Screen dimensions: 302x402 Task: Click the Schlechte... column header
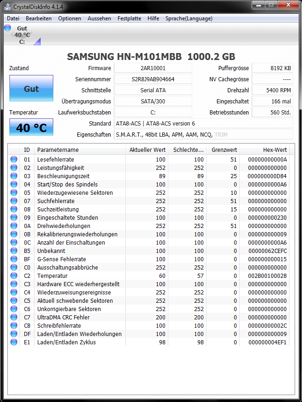point(188,150)
